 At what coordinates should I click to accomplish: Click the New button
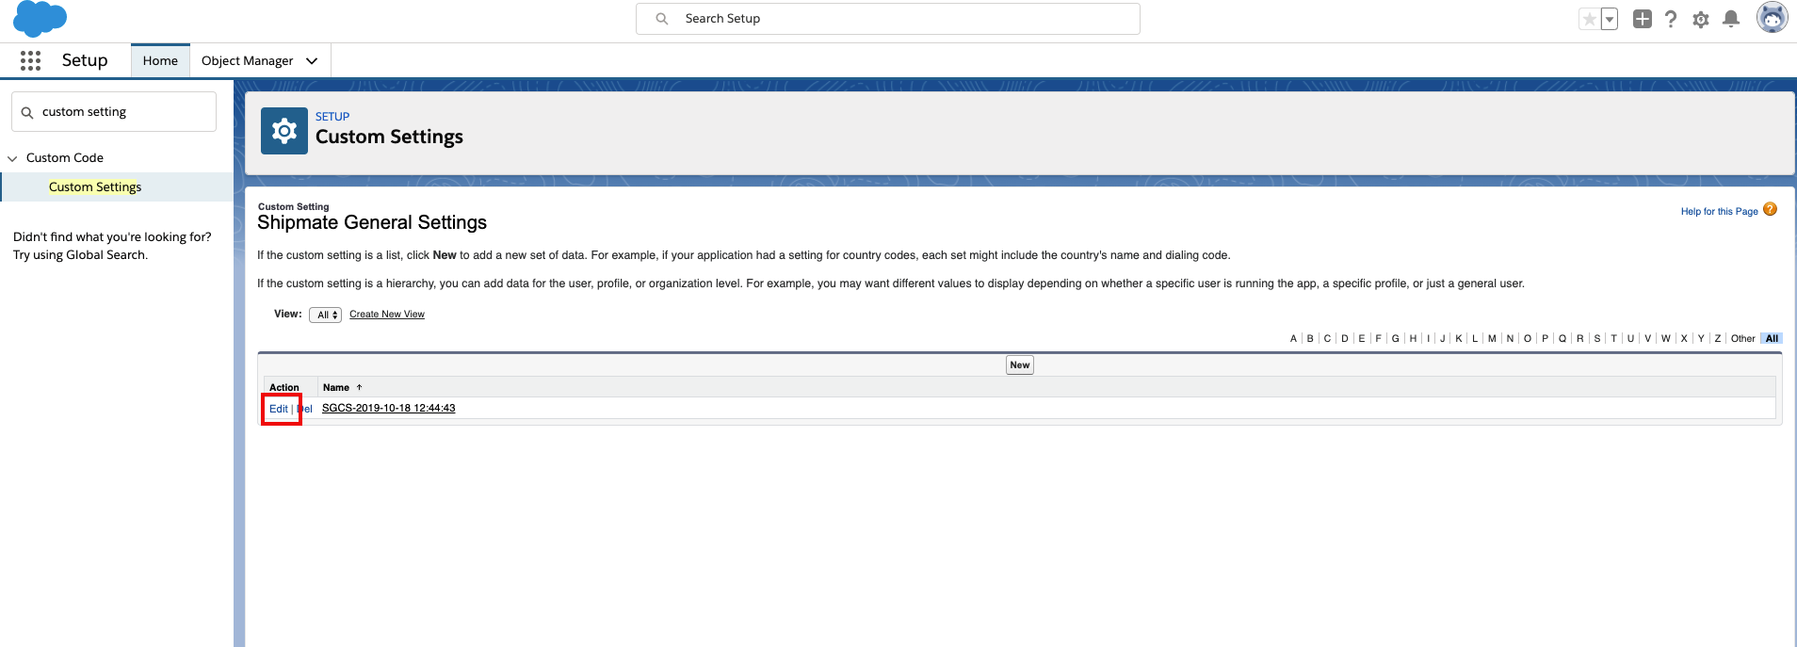click(1020, 365)
